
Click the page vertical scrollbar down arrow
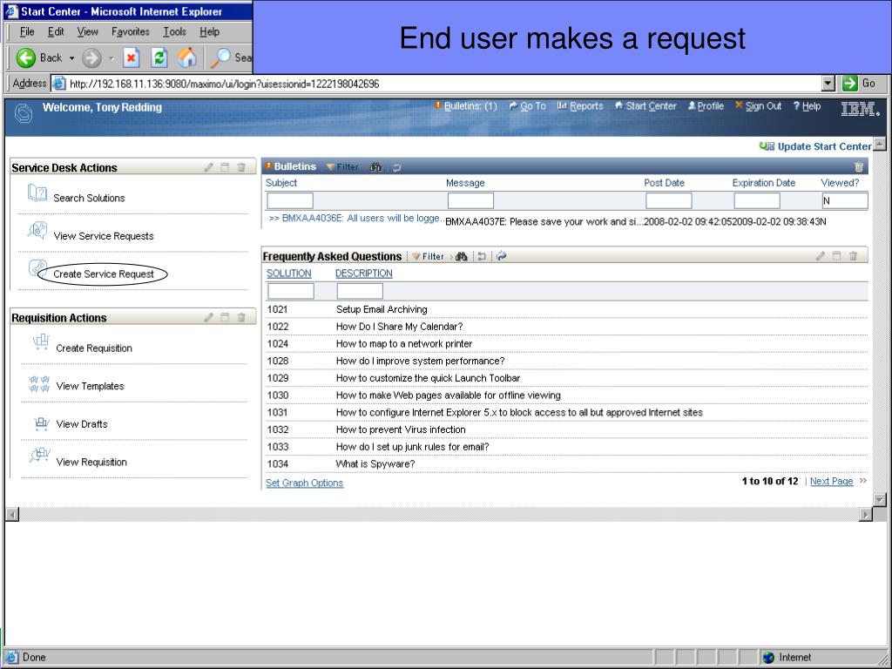point(880,499)
